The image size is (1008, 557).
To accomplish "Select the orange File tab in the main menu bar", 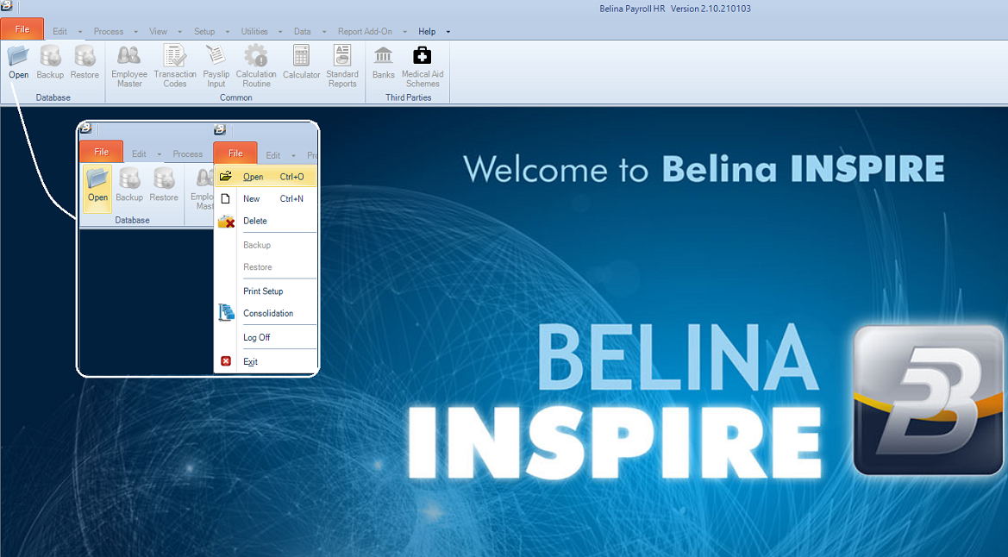I will click(22, 29).
